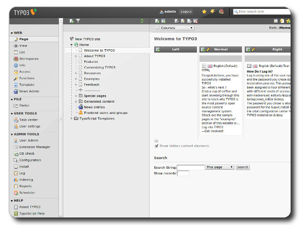Click the Logout button

click(186, 11)
